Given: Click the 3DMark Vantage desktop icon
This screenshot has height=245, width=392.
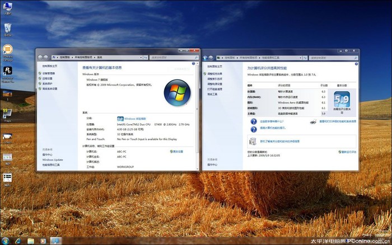Looking at the screenshot, I should point(8,51).
